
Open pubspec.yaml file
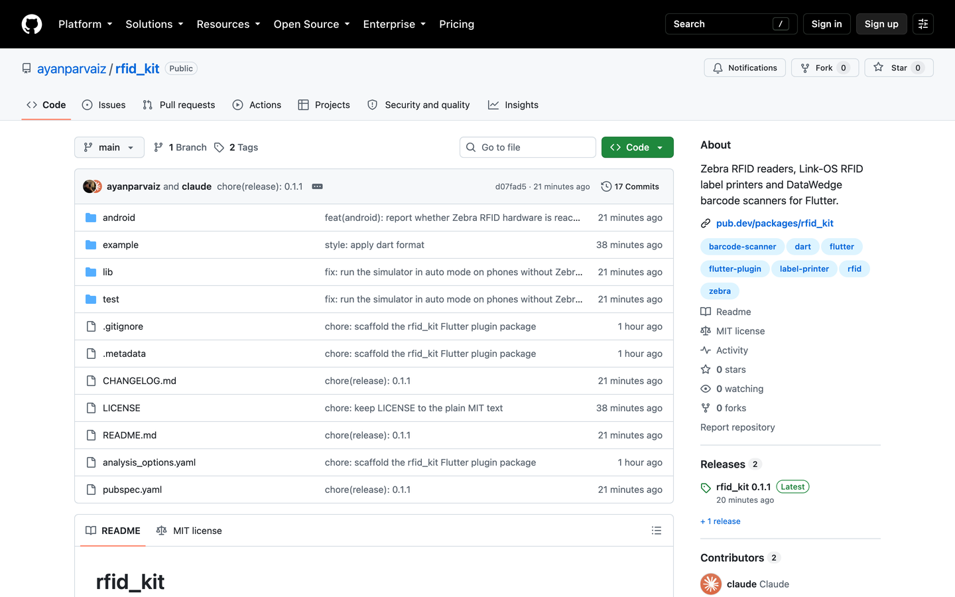pos(132,490)
